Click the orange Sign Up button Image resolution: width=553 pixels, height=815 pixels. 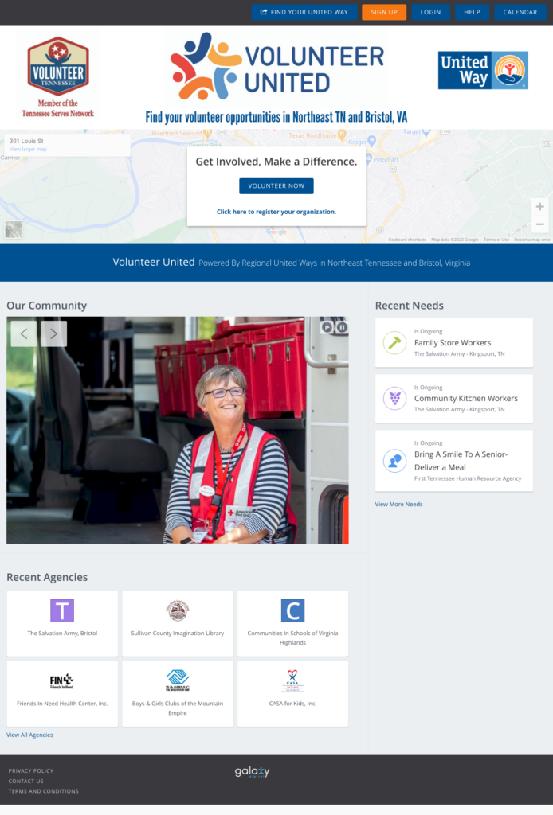coord(384,12)
